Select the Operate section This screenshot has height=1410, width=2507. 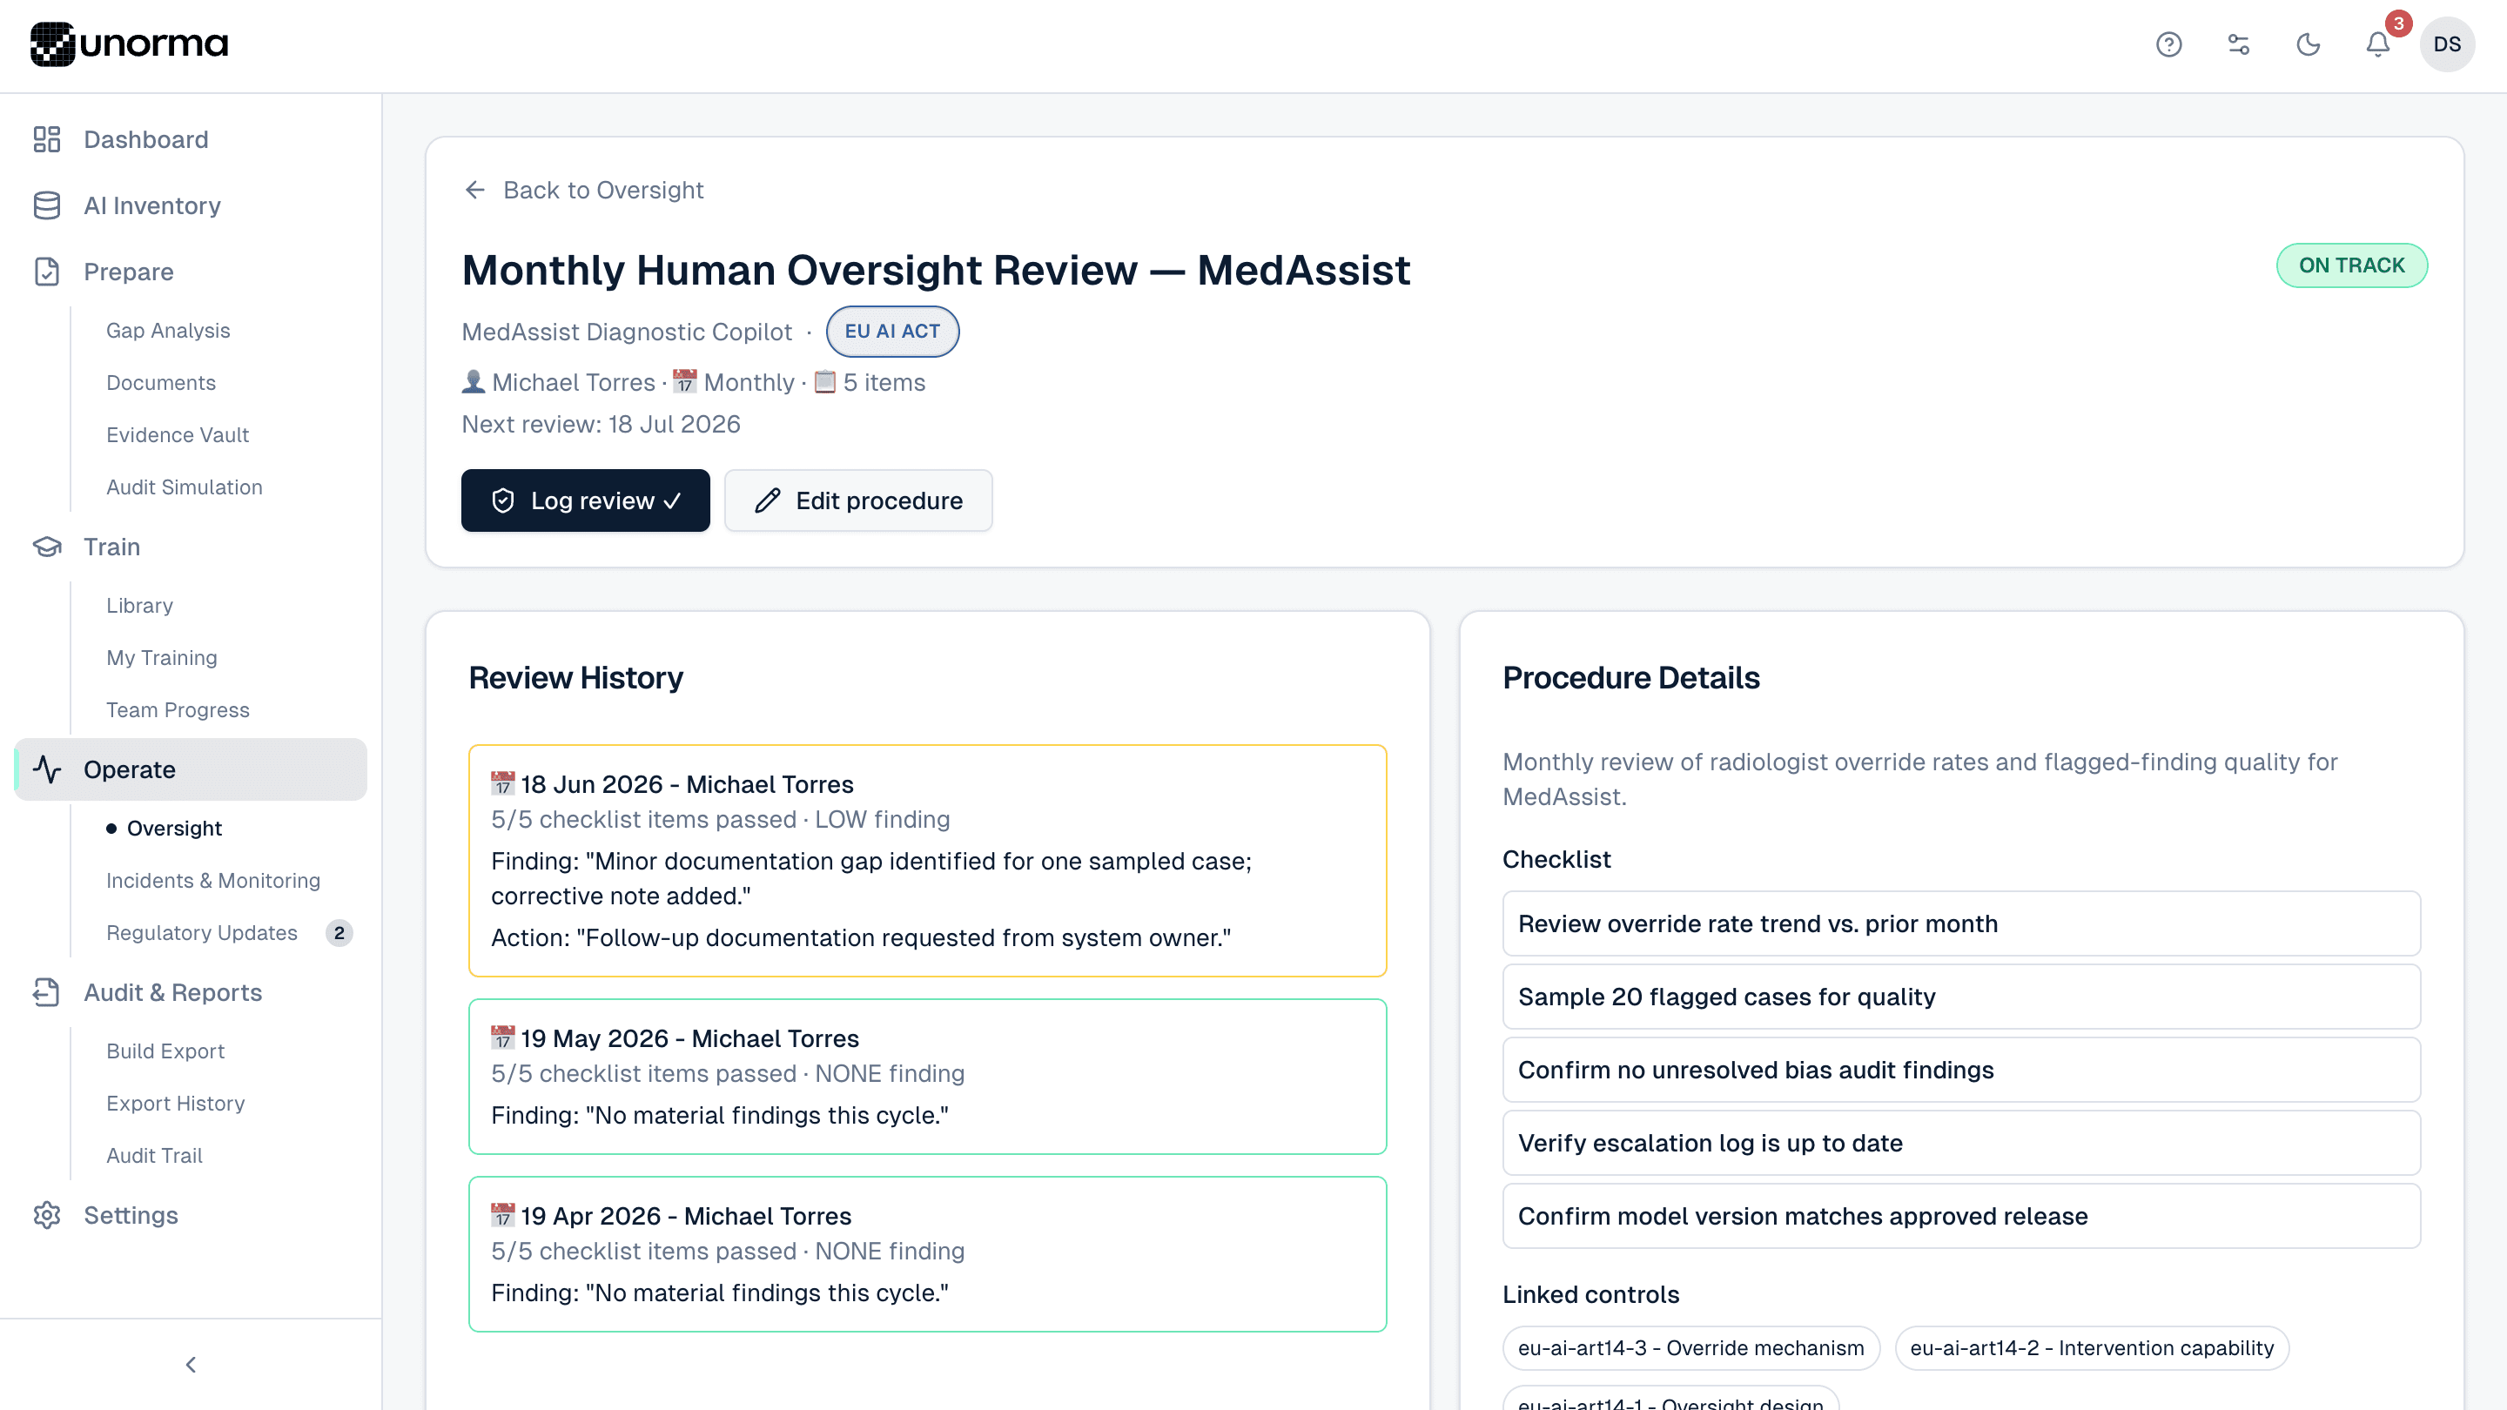coord(191,769)
